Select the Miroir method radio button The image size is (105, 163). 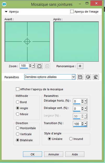point(17,114)
